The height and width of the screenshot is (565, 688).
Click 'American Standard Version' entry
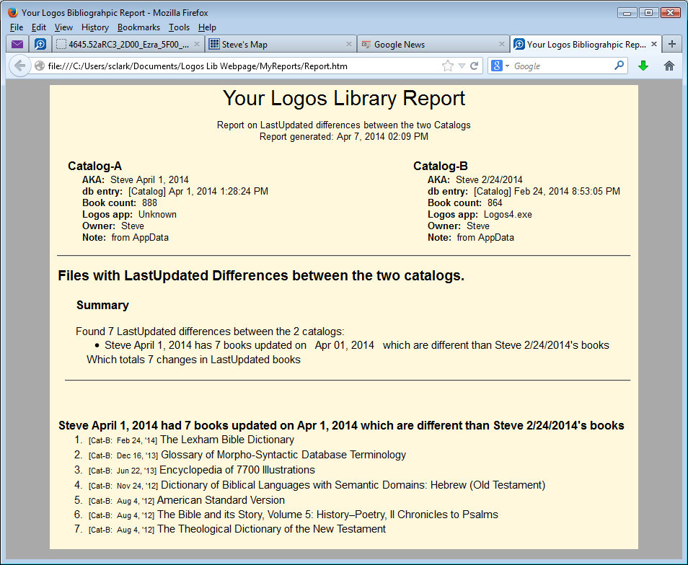(221, 500)
